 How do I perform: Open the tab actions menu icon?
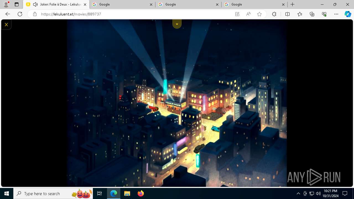[x=17, y=4]
